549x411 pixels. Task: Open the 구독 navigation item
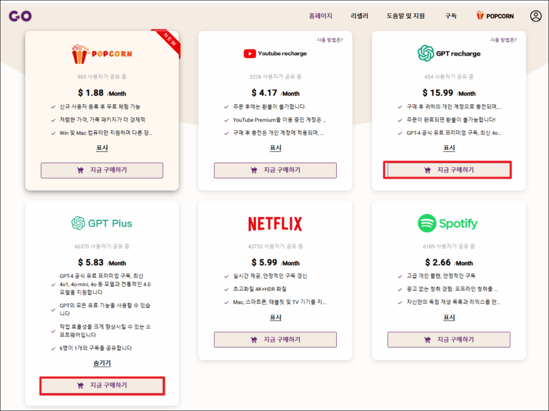[x=450, y=16]
